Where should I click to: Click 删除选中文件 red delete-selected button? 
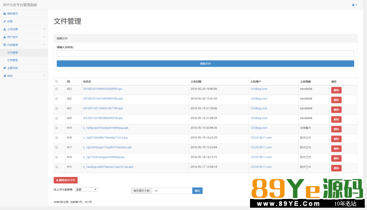[66, 180]
